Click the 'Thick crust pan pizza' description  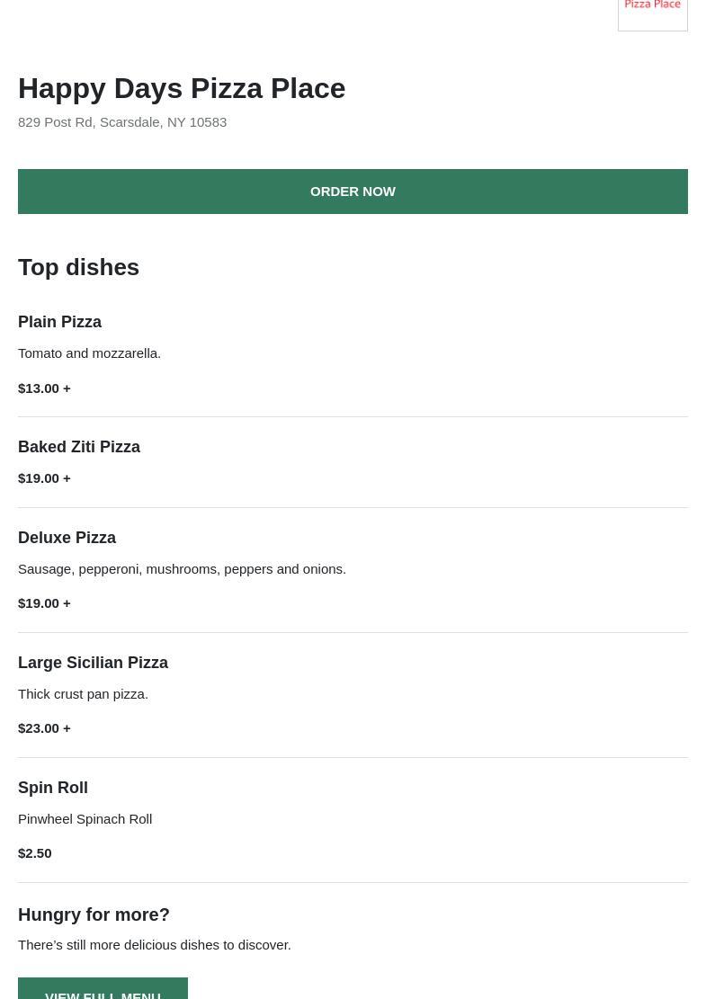pos(83,693)
